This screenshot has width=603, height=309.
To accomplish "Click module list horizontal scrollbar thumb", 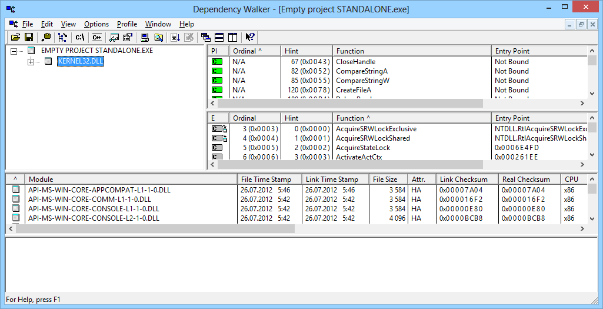I will click(x=155, y=228).
